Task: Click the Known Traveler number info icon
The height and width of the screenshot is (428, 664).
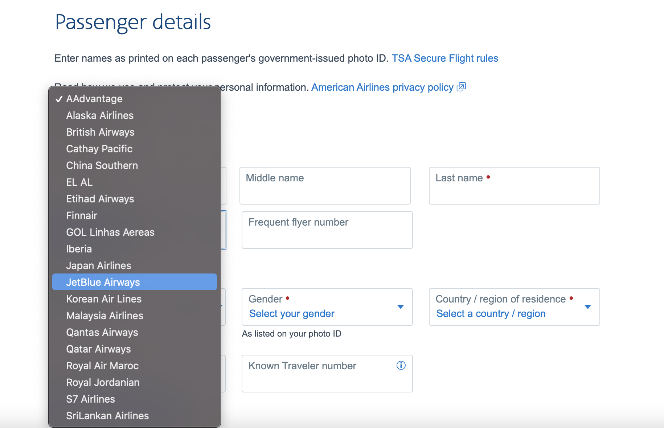Action: pyautogui.click(x=401, y=366)
